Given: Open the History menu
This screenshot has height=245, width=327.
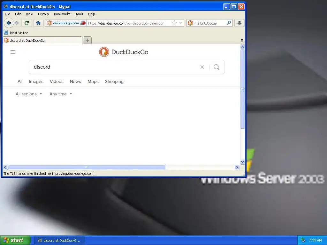Looking at the screenshot, I should tap(43, 14).
